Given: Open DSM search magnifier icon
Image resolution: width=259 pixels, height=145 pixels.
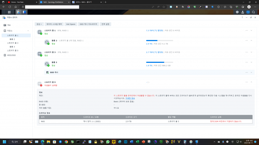Looking at the screenshot, I should pyautogui.click(x=254, y=12).
